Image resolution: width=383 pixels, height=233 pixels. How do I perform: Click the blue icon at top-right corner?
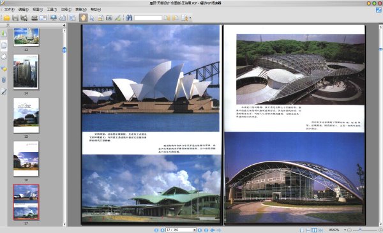379,10
